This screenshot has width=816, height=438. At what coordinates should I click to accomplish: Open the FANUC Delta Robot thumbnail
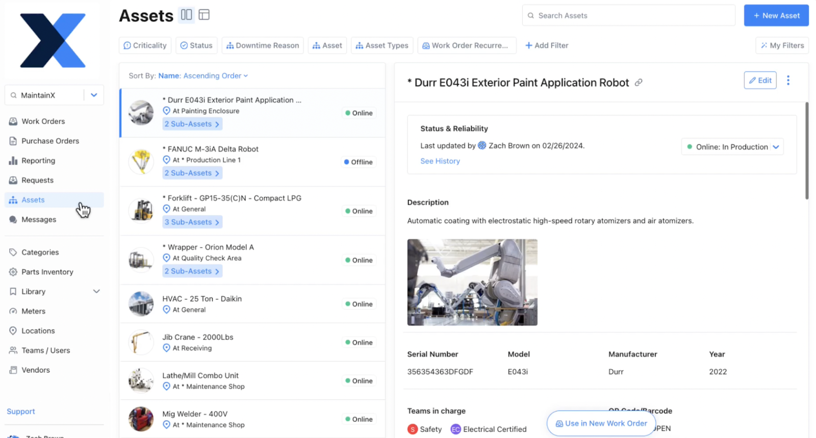[x=141, y=162]
